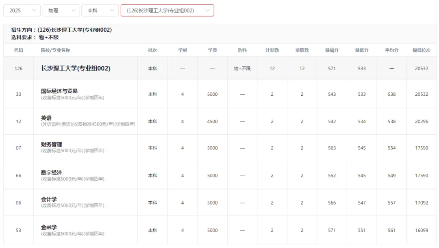Click code 53 for 金融学
Image resolution: width=439 pixels, height=248 pixels.
coord(18,231)
